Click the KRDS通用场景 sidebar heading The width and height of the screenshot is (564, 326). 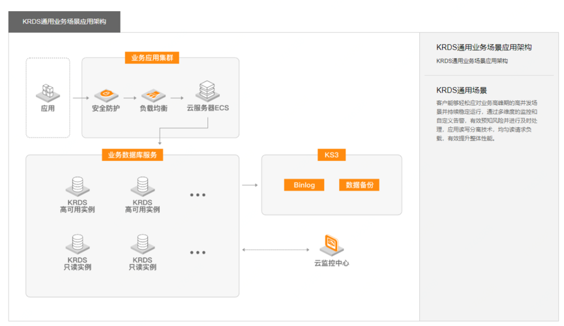[x=462, y=91]
